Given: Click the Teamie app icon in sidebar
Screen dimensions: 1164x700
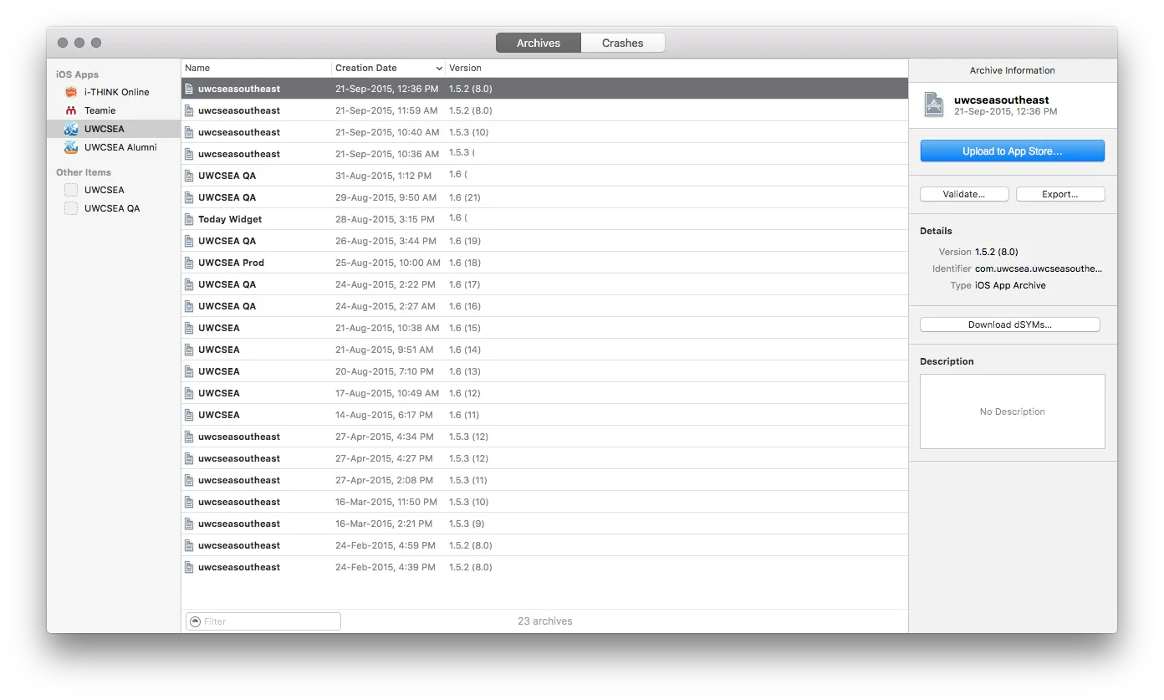Looking at the screenshot, I should [x=71, y=110].
